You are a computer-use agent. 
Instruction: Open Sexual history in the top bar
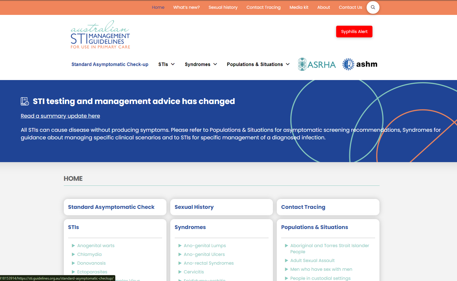(x=223, y=7)
